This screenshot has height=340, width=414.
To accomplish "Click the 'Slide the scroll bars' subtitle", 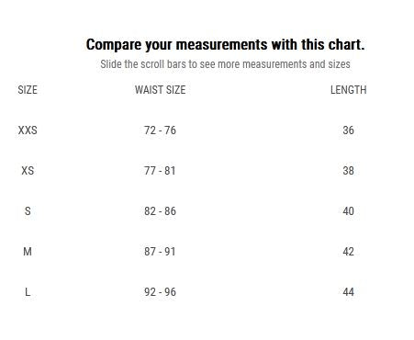I will click(225, 64).
